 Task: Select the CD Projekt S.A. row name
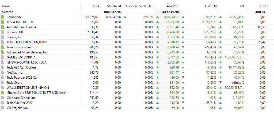17,108
